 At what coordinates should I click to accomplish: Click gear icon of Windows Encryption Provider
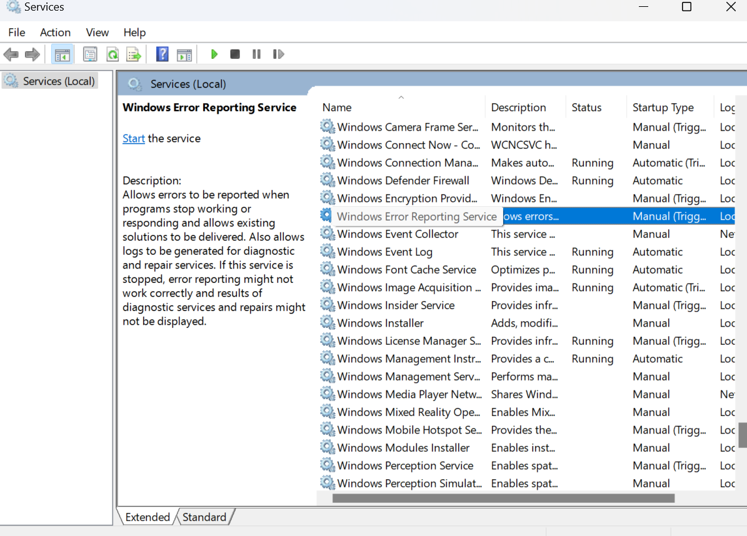pyautogui.click(x=328, y=198)
